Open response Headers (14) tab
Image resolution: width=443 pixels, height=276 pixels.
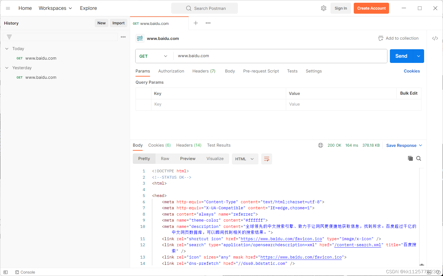(x=189, y=145)
